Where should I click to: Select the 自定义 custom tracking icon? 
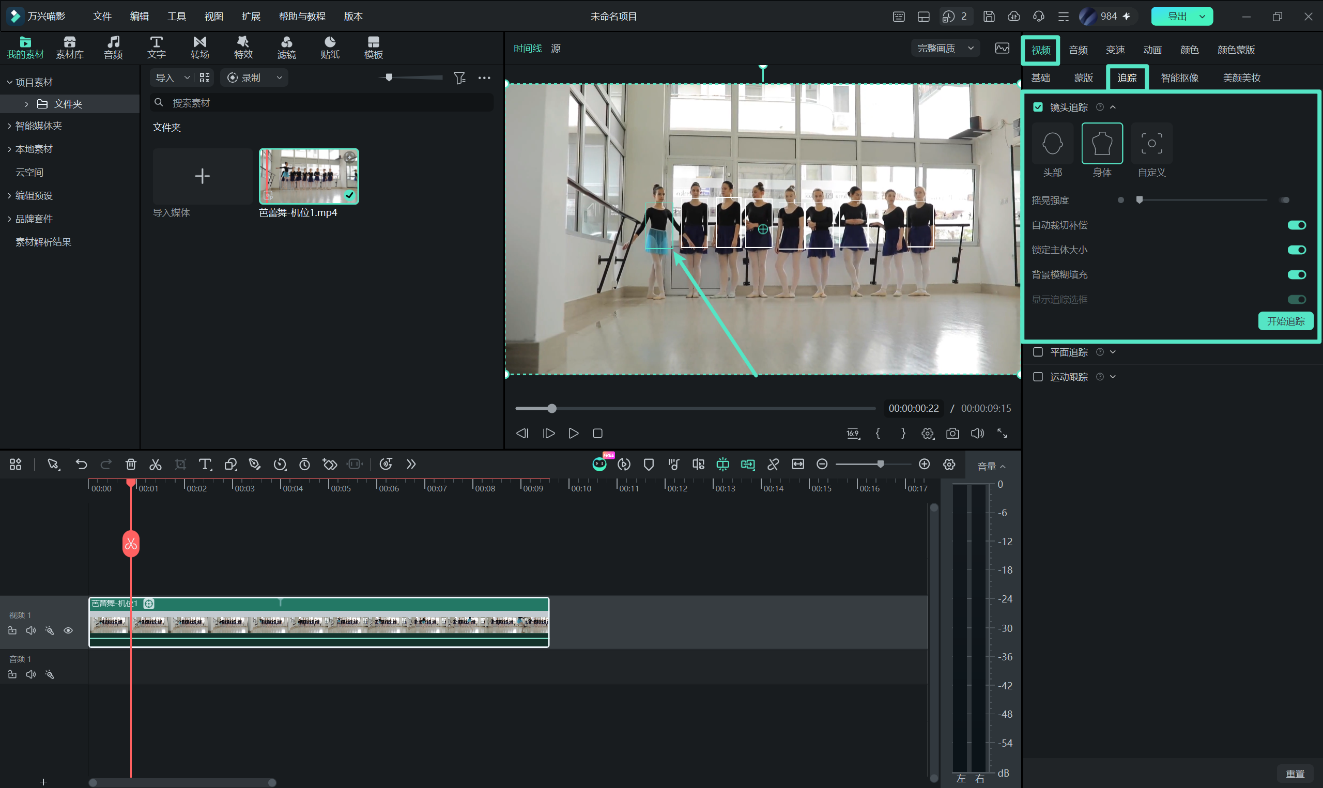[1151, 143]
